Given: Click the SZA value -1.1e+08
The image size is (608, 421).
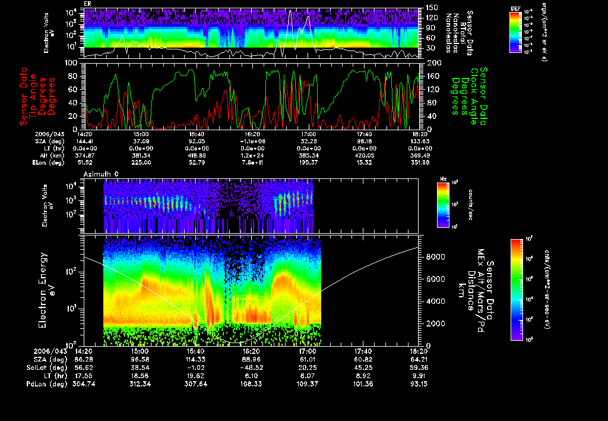Looking at the screenshot, I should [253, 142].
